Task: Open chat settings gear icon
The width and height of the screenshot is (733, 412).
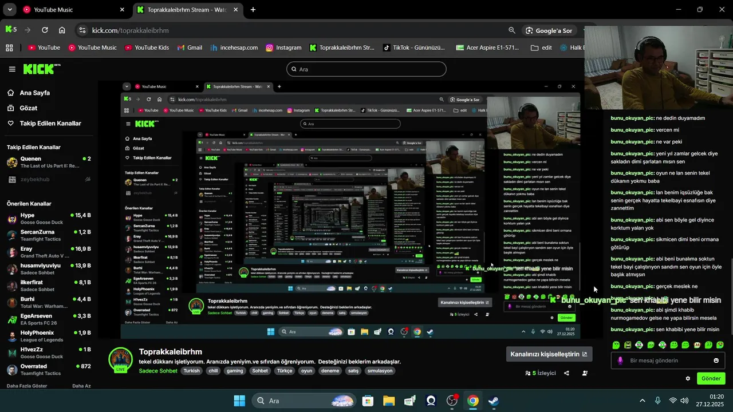Action: [688, 378]
